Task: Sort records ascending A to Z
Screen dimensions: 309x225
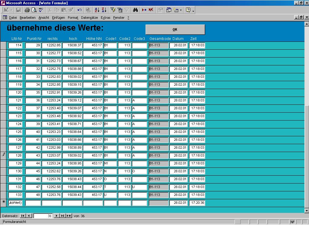Action: pos(97,10)
